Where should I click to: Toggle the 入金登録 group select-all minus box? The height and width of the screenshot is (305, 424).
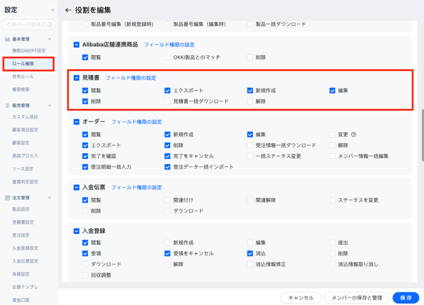click(x=77, y=231)
